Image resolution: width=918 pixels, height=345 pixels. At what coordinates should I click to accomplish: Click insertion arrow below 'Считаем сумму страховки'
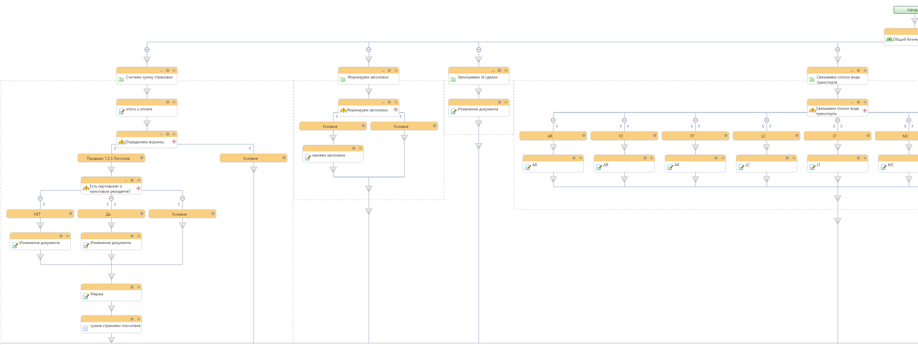pyautogui.click(x=147, y=91)
